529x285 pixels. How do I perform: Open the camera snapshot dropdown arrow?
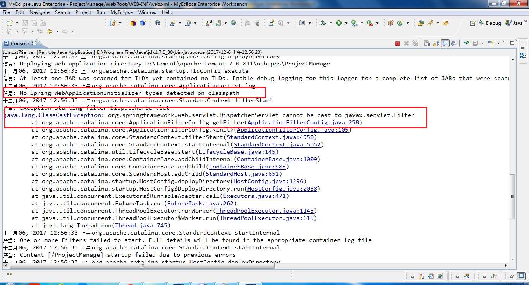tap(309, 23)
